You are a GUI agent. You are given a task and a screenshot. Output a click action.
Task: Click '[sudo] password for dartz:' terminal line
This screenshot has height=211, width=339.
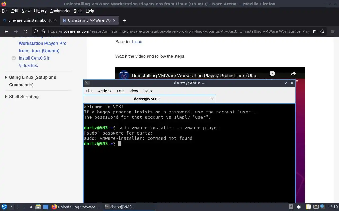118,133
